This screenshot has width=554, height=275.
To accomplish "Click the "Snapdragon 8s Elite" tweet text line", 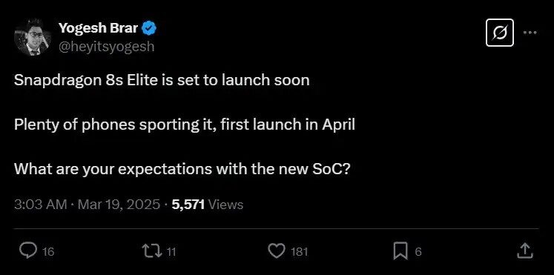I will point(162,80).
